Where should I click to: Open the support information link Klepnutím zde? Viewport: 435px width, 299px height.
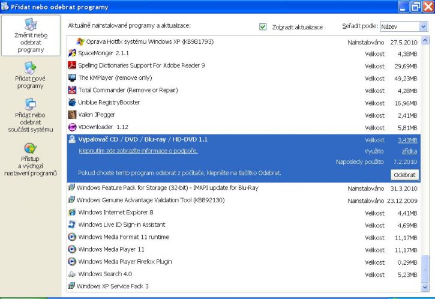(x=138, y=151)
